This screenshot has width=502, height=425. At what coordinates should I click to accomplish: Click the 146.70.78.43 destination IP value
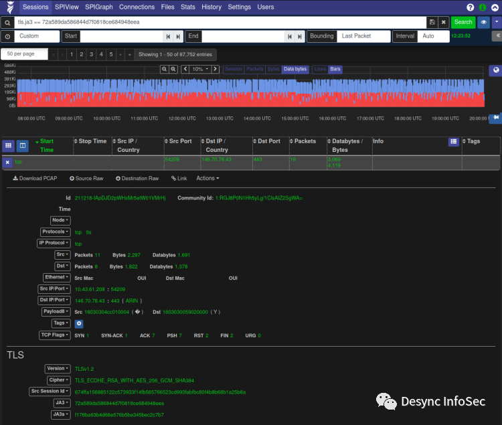pos(216,159)
